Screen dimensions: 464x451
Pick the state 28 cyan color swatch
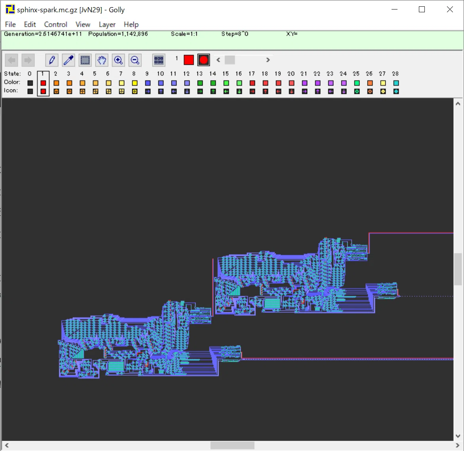coord(396,83)
